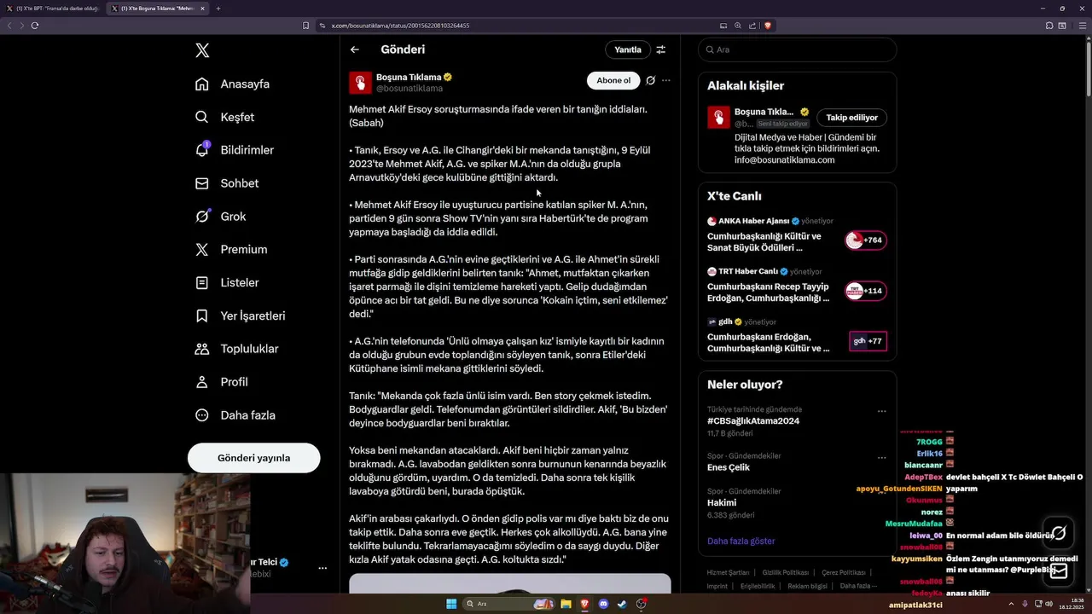Open ANKA Haber Ajansı live broadcast
Image resolution: width=1092 pixels, height=614 pixels.
click(x=797, y=235)
